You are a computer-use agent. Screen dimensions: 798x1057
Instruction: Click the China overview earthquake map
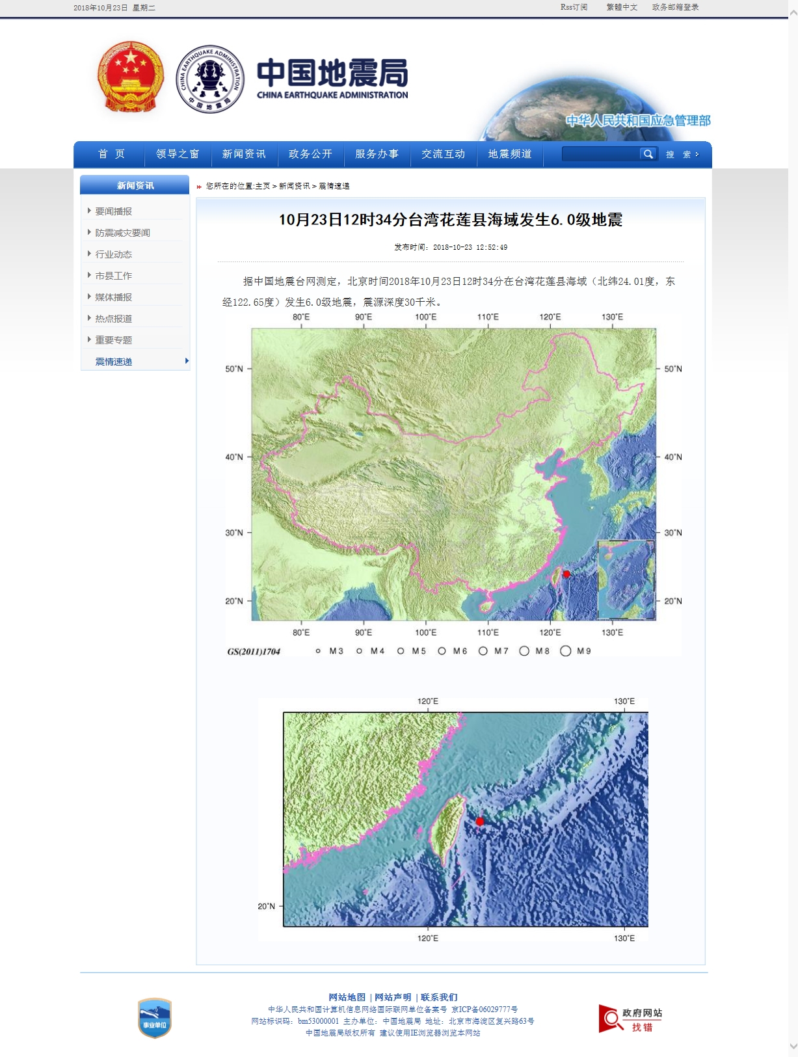pos(453,475)
